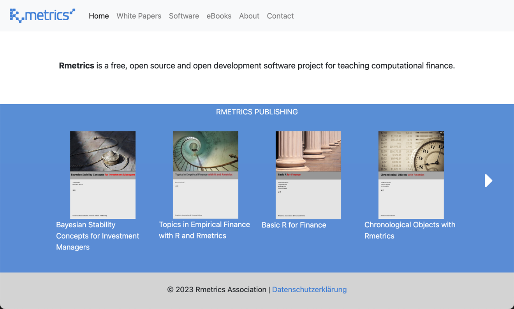This screenshot has width=514, height=309.
Task: Click the spiral staircase Empirical Finance cover
Action: [x=206, y=175]
